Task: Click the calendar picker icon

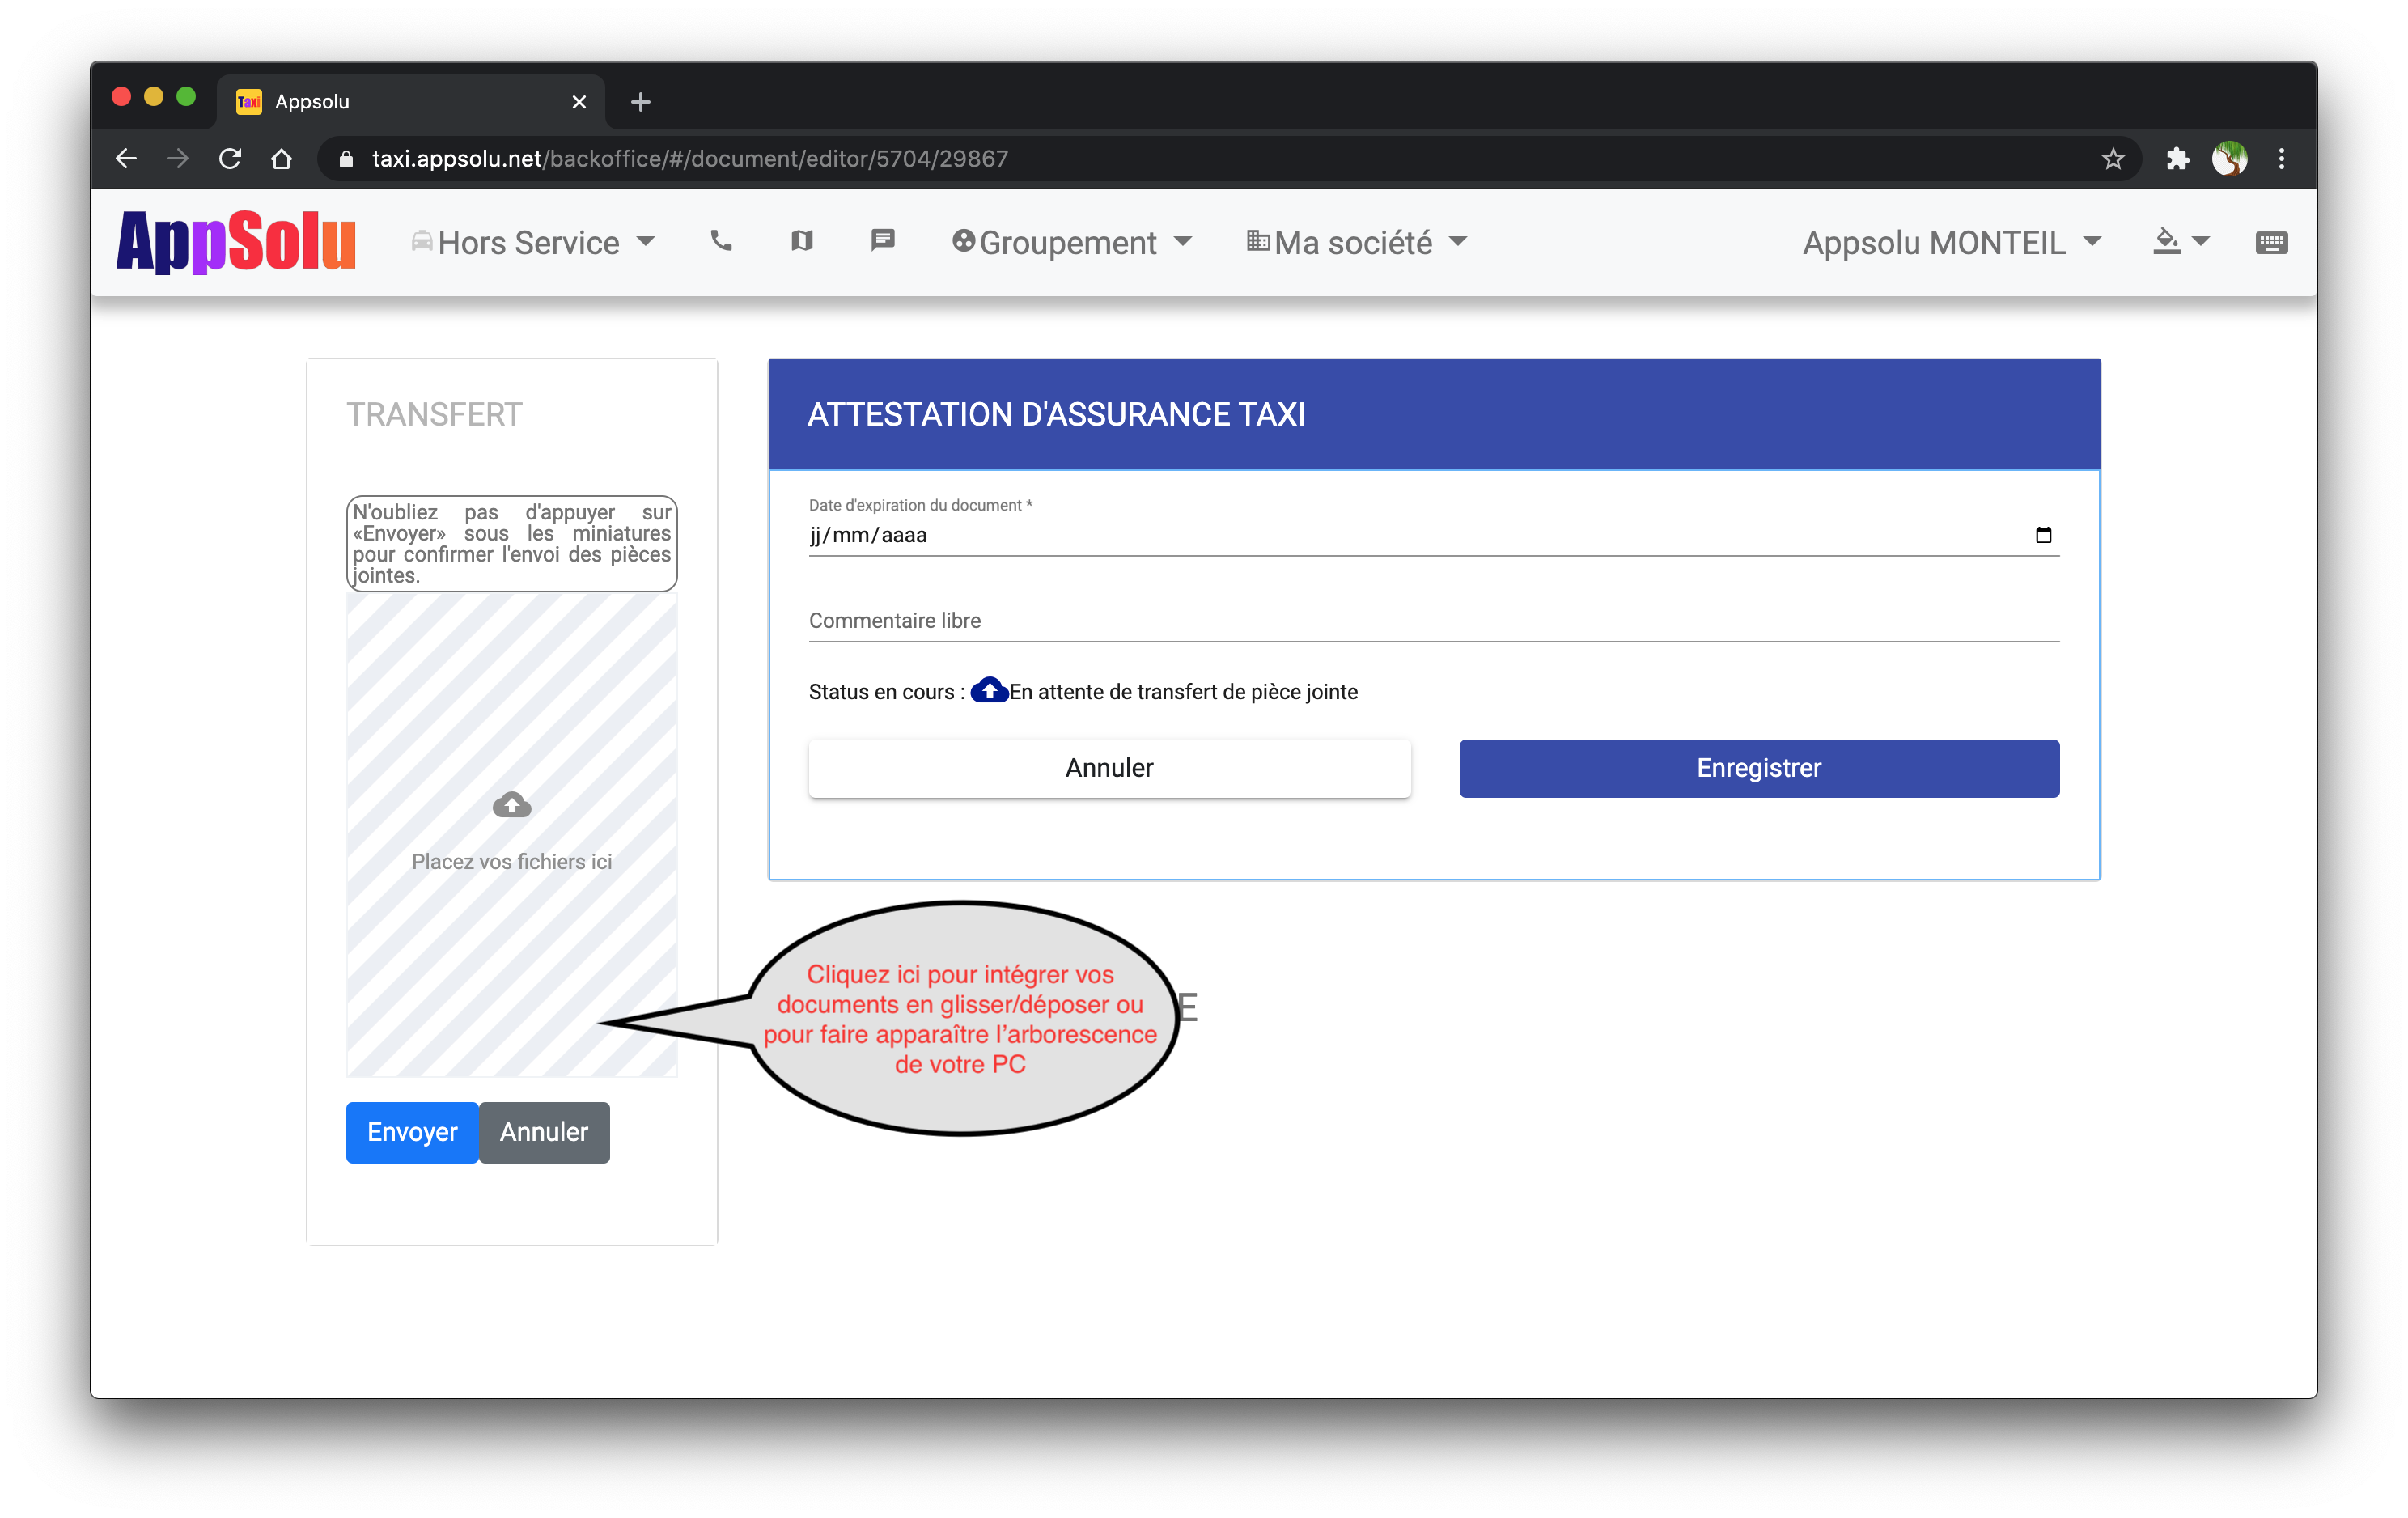Action: [2043, 535]
